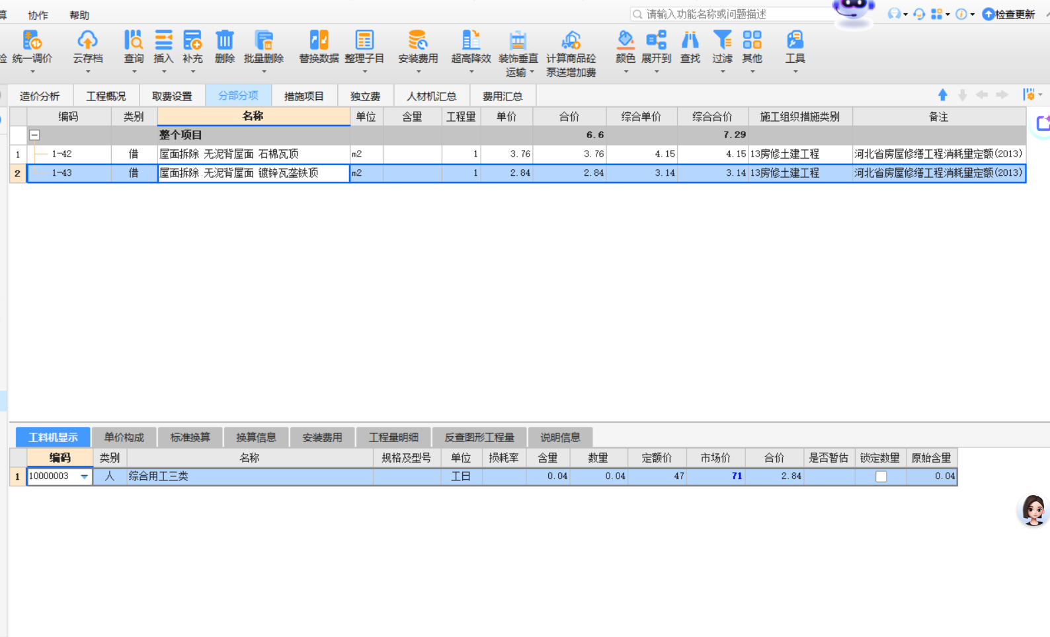Click the 安装费用 installation cost icon

coord(418,40)
